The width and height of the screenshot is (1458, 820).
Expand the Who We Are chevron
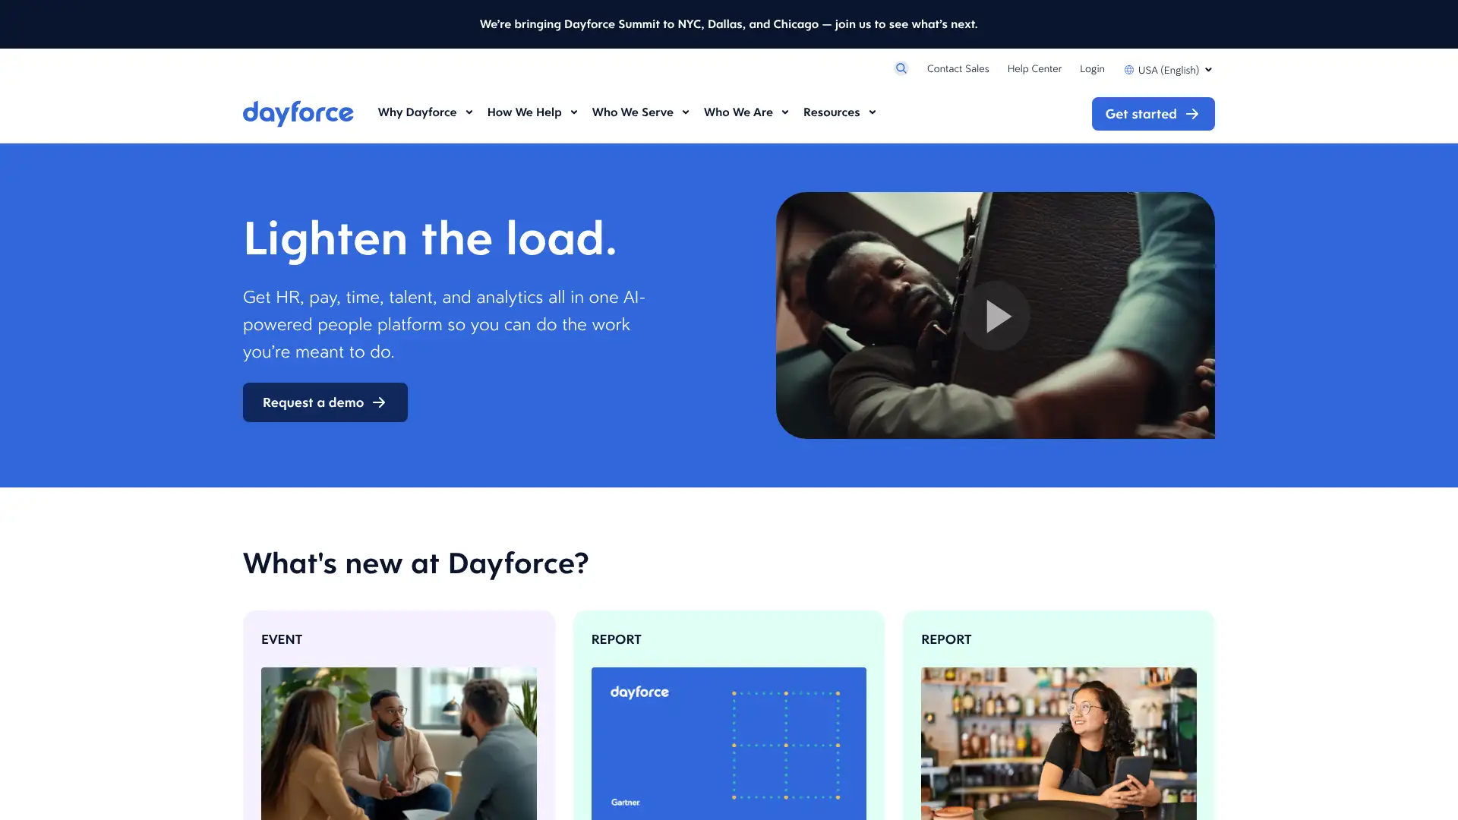coord(784,112)
